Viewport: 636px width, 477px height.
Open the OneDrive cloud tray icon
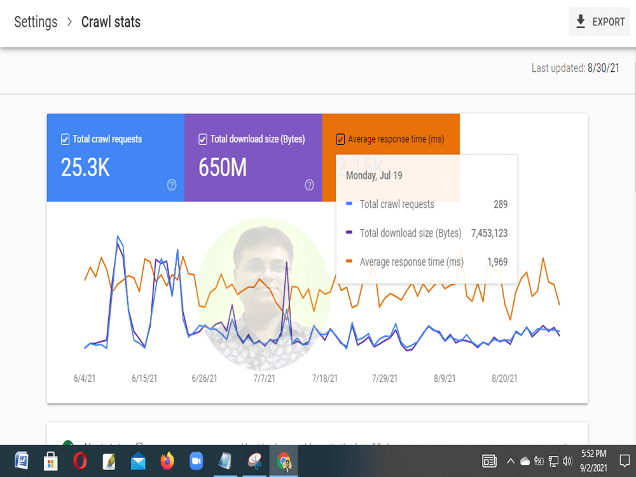525,461
